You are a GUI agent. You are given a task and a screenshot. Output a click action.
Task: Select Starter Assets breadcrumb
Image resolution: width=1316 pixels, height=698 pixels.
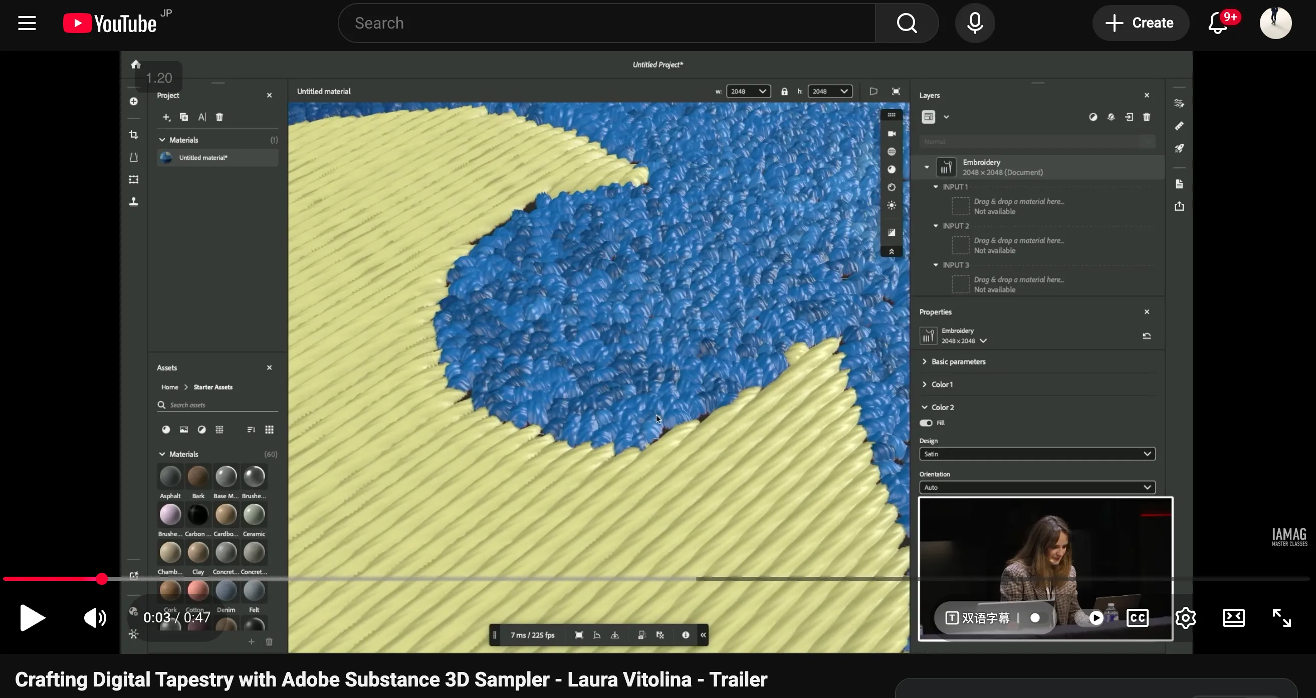[x=212, y=387]
